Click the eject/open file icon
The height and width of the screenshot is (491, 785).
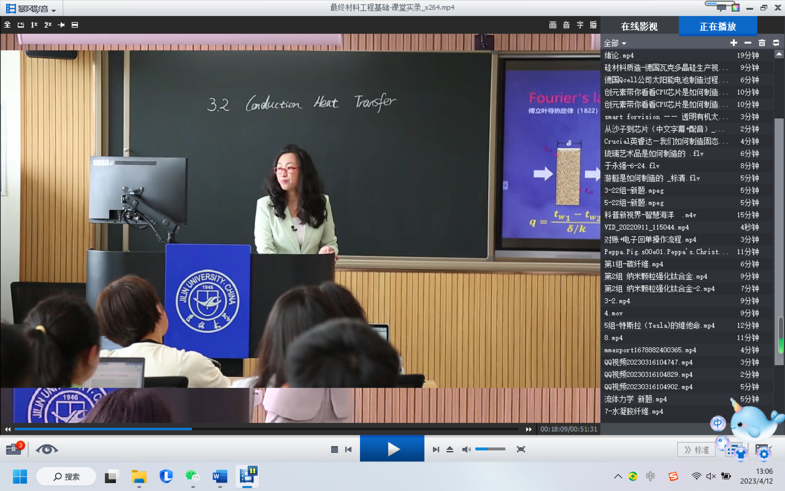click(450, 449)
